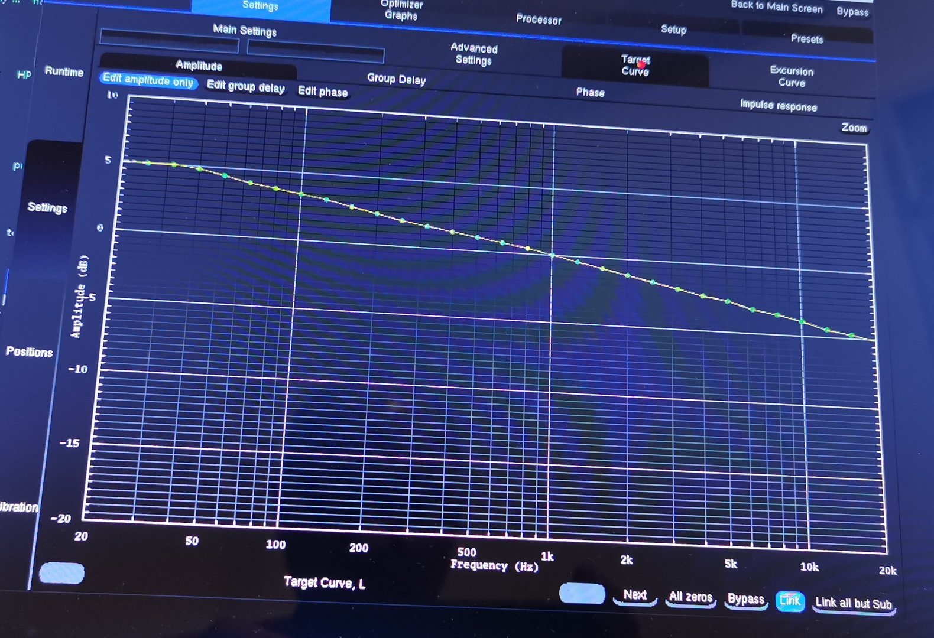Click the Next button
934x638 pixels.
tap(635, 595)
